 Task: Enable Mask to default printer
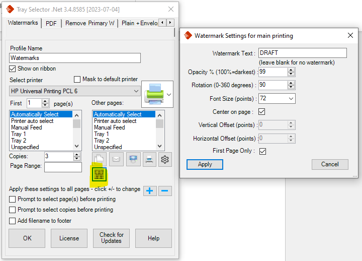click(77, 79)
